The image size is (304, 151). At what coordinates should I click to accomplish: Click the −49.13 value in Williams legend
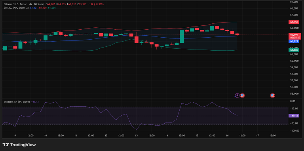(35, 102)
